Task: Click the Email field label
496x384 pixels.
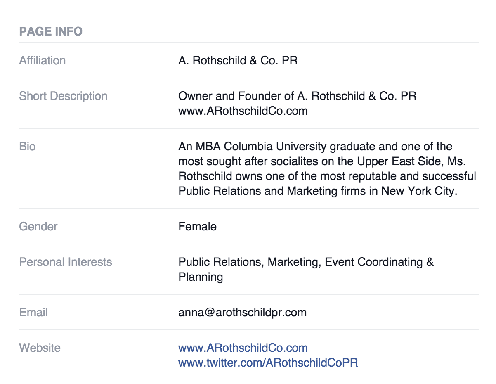Action: pyautogui.click(x=33, y=313)
